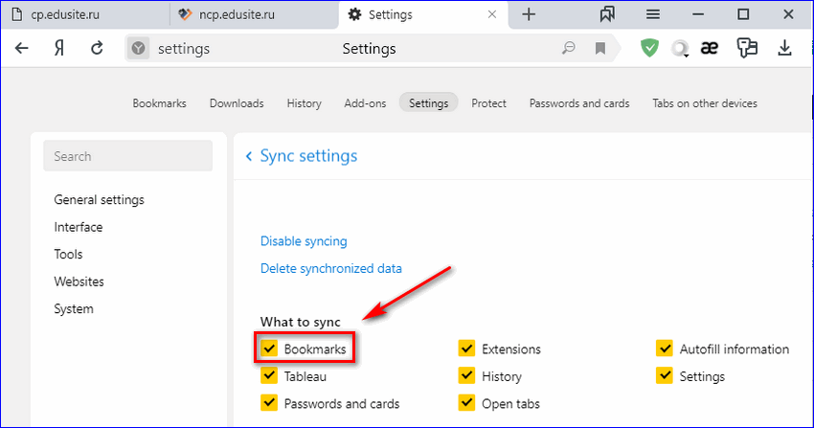Click the settings Search input field
Screen dimensions: 814x428
coord(128,156)
